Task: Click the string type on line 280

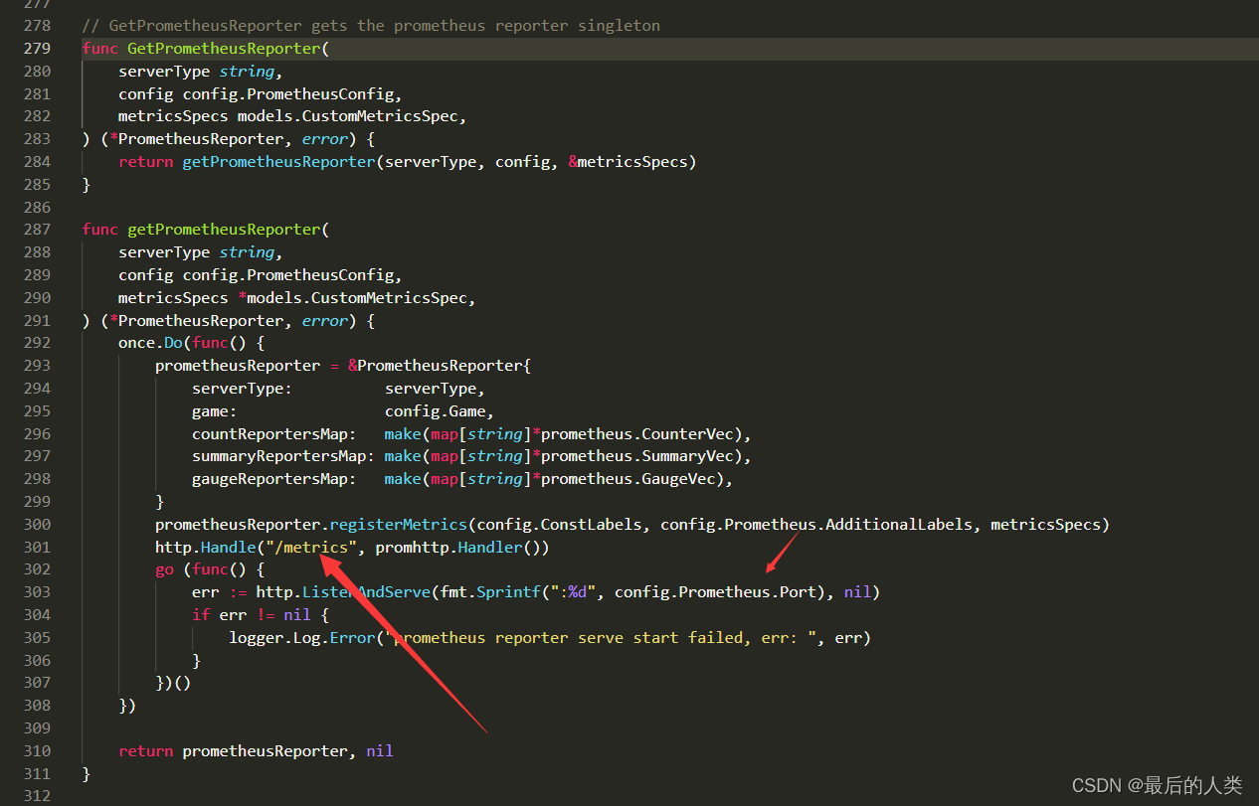Action: click(248, 71)
